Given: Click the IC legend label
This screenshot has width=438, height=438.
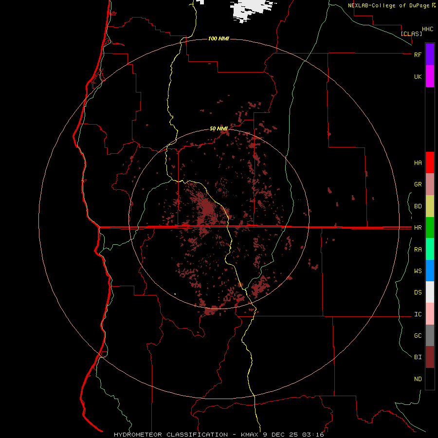Looking at the screenshot, I should point(418,314).
